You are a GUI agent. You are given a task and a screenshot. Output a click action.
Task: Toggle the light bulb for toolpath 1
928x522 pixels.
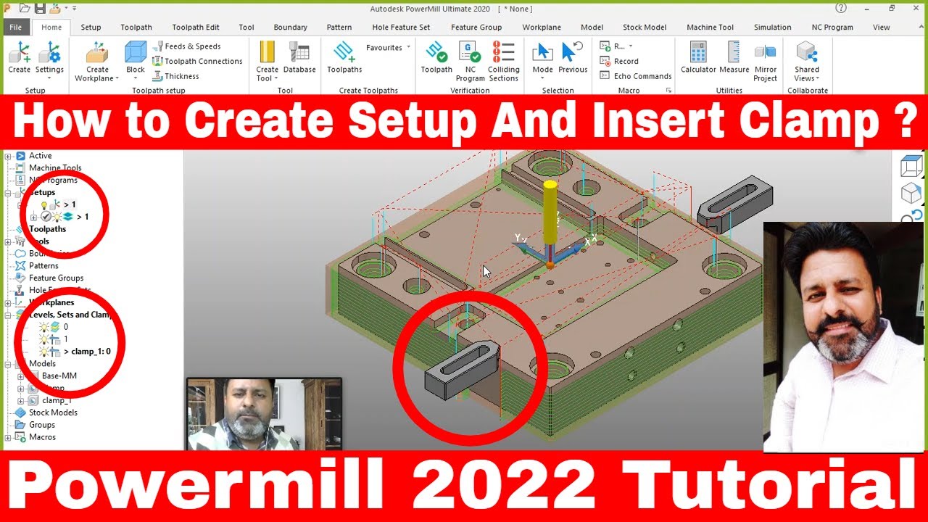[57, 217]
